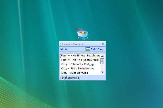Select Kitty - Just Born.jpg
163x108 pixels.
[x=80, y=73]
